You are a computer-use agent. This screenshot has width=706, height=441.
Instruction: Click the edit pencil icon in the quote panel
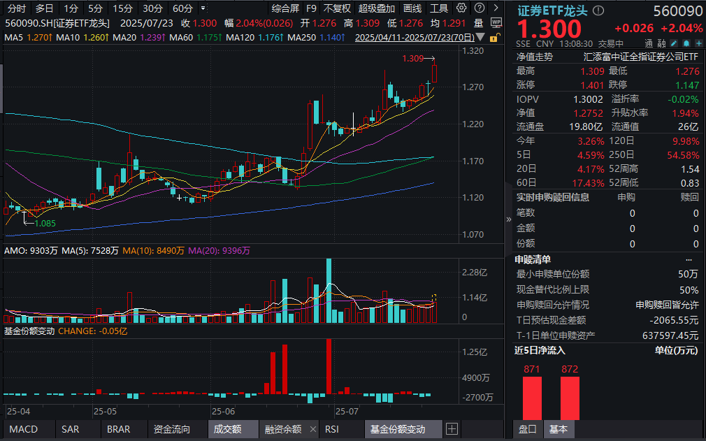tap(672, 43)
